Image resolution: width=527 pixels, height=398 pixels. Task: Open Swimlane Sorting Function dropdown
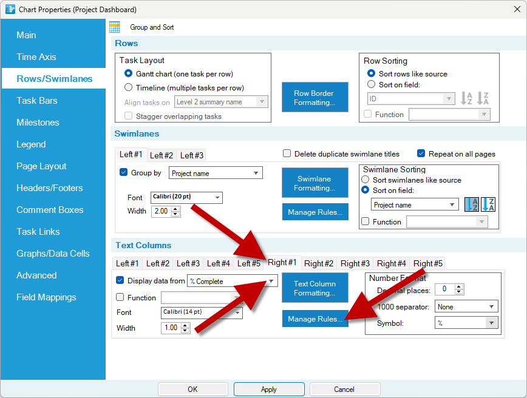447,221
